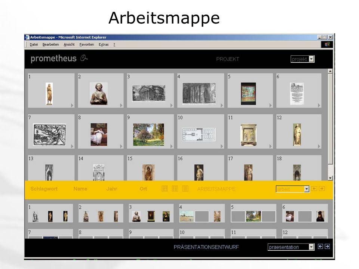This screenshot has height=269, width=359.
Task: Select garden landscape painting in card 9
Action: pos(148,134)
